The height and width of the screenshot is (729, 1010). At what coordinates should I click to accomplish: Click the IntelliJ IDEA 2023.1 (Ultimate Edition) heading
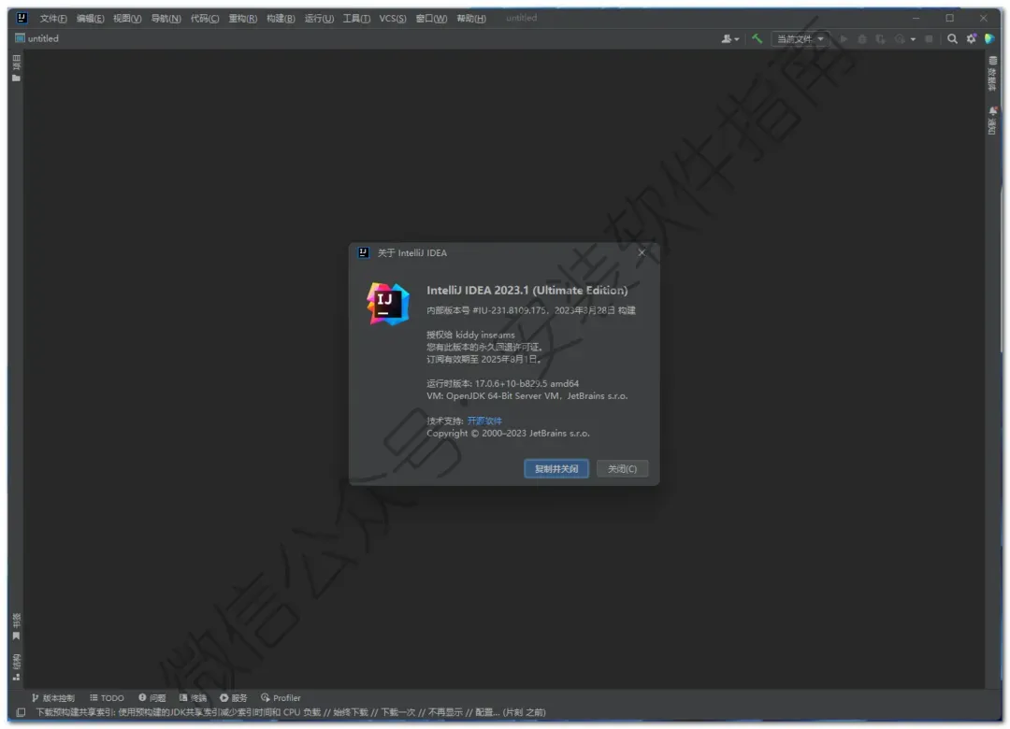(x=527, y=291)
